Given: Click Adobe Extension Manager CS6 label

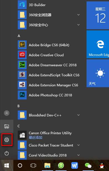Looking at the screenshot, I should (54, 85).
